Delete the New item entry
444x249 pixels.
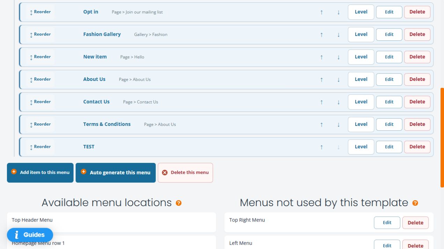[x=417, y=57]
